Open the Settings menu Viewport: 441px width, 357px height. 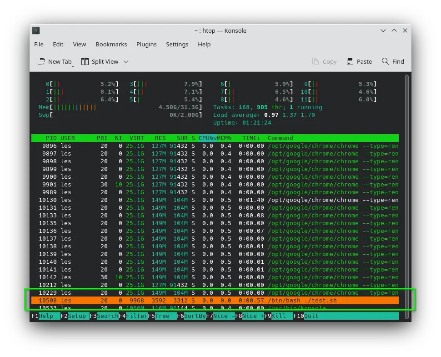point(177,45)
